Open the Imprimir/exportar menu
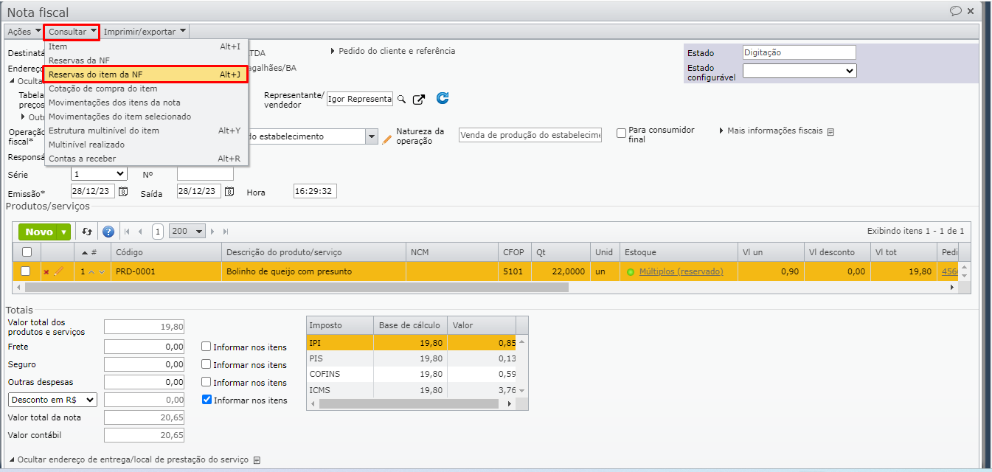This screenshot has height=472, width=992. point(145,32)
